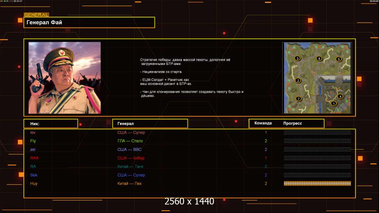Screen dimensions: 379x213
Task: Click the filled progress bar for Huy
Action: click(x=317, y=184)
